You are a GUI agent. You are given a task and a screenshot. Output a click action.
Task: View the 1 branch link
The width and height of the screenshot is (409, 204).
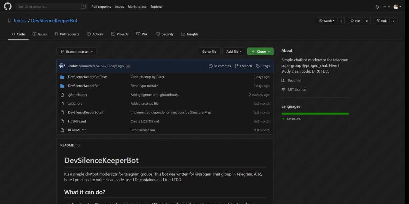(x=243, y=66)
